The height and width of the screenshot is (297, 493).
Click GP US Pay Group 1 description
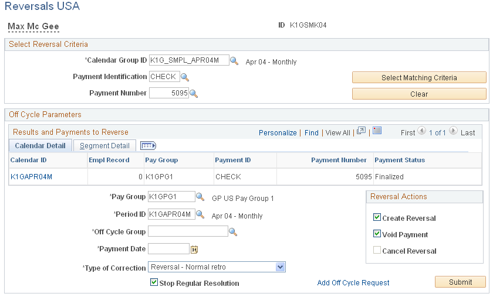243,199
